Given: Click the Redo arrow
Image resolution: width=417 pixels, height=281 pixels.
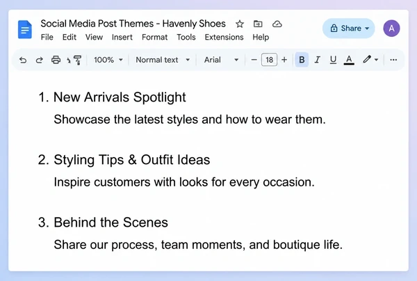Looking at the screenshot, I should pos(40,60).
